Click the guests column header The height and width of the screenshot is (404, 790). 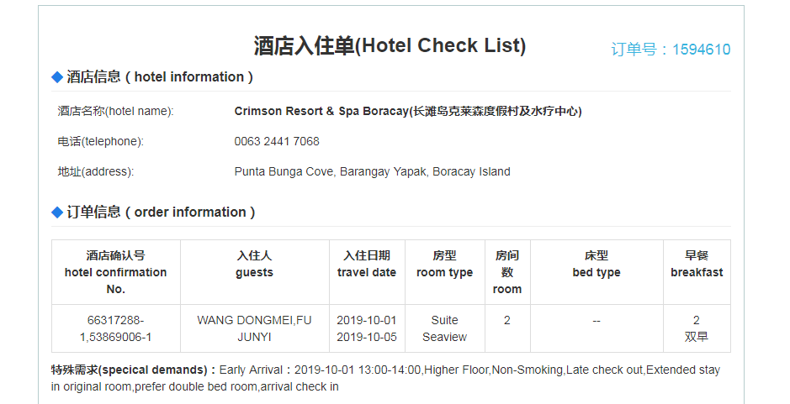tap(254, 264)
